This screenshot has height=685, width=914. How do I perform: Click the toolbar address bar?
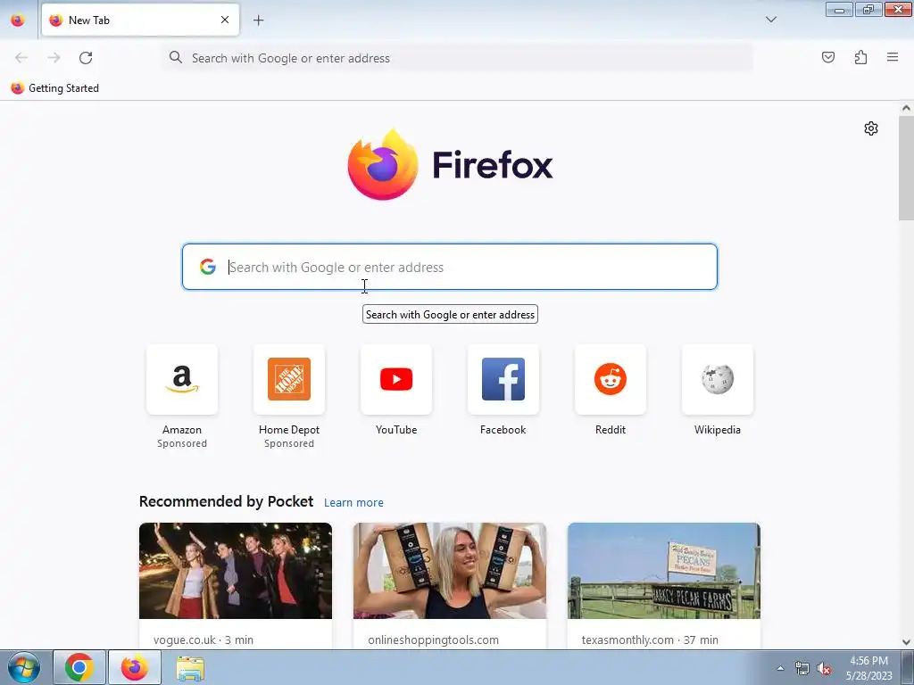pyautogui.click(x=457, y=58)
